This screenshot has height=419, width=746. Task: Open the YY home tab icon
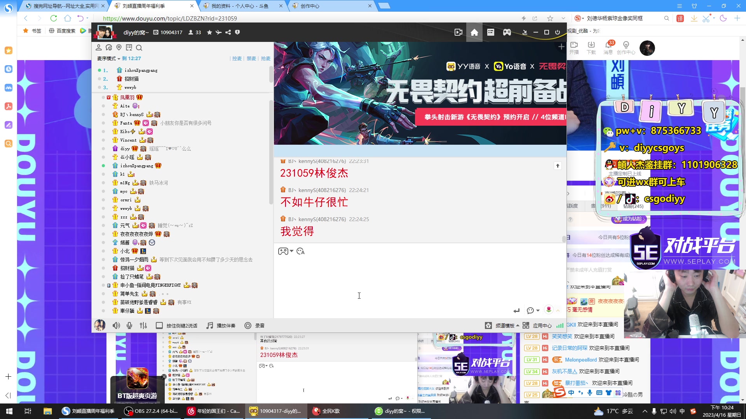[x=474, y=32]
